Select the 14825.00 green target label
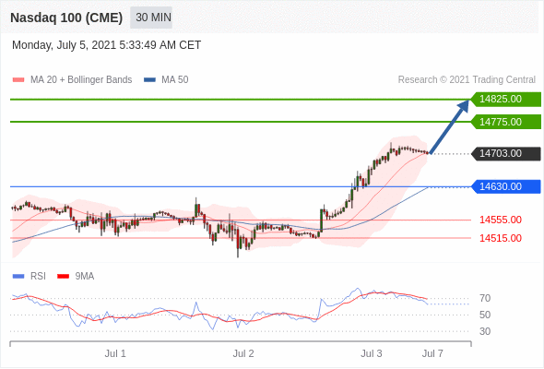The image size is (544, 369). point(506,100)
